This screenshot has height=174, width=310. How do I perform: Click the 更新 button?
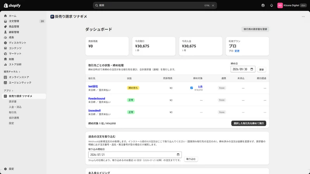(262, 70)
